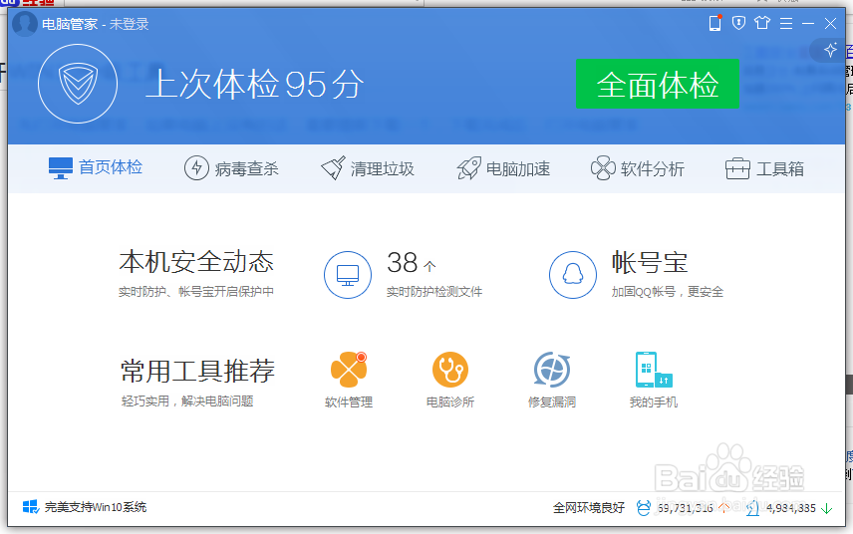Viewport: 853px width, 534px height.
Task: Click the green download arrow in status bar
Action: tap(827, 508)
